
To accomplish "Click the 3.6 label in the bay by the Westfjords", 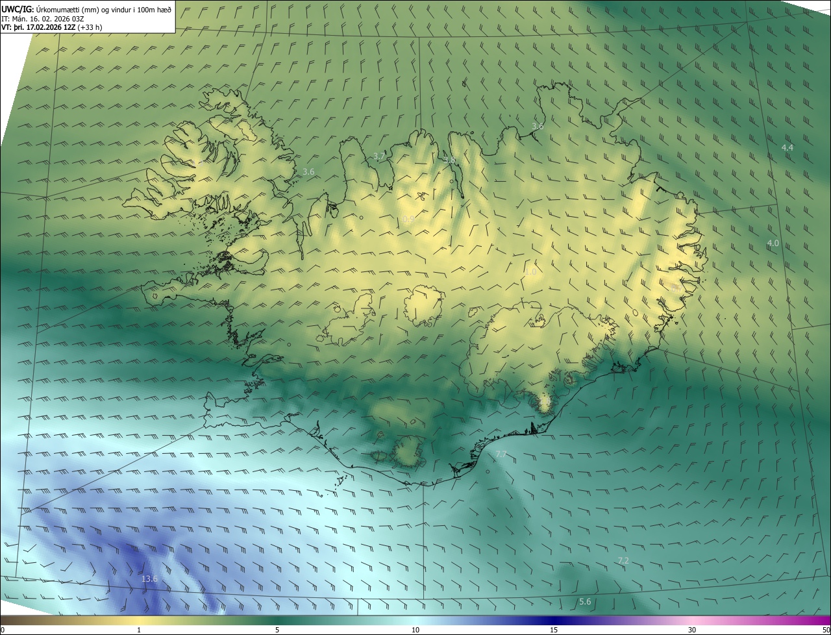I will 308,171.
